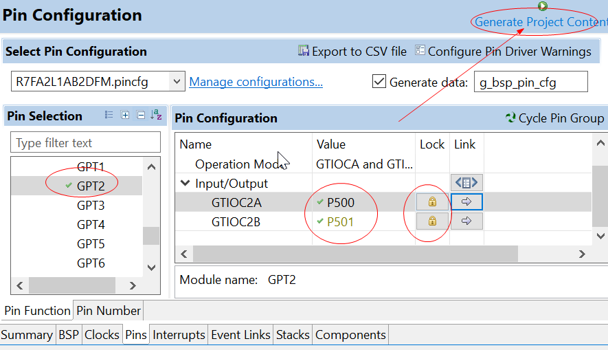
Task: Click the Input/Output link-all icon button
Action: point(466,183)
